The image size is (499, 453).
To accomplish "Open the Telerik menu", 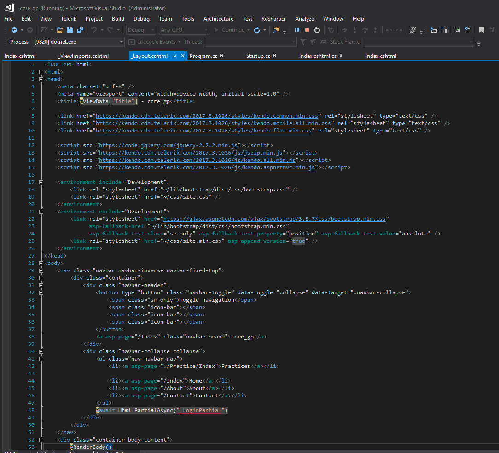I will click(x=69, y=19).
